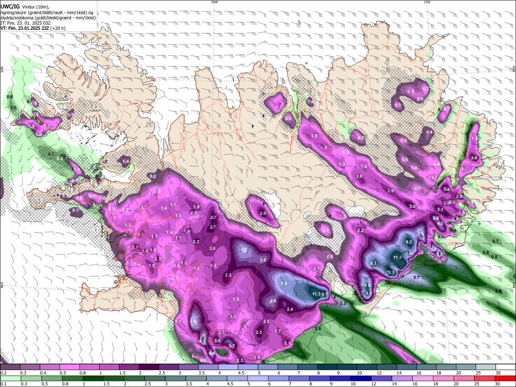Click the 'VT: Fim. 23.01.2025 23Z' valid time
This screenshot has height=387, width=516.
pyautogui.click(x=25, y=28)
